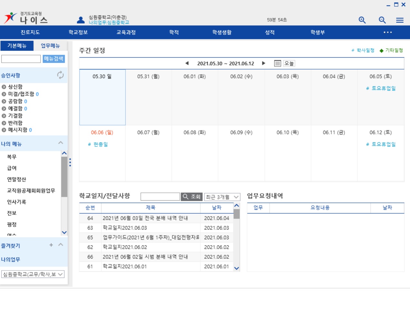
Task: Add a favorite with the plus icon
Action: pyautogui.click(x=51, y=245)
